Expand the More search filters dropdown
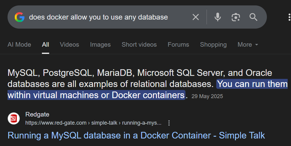Viewport: 291px width, 146px height. [248, 45]
